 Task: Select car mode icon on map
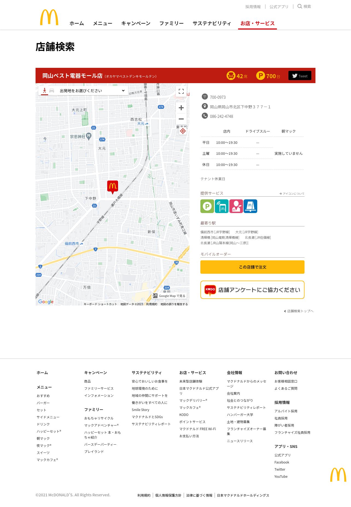pyautogui.click(x=52, y=91)
